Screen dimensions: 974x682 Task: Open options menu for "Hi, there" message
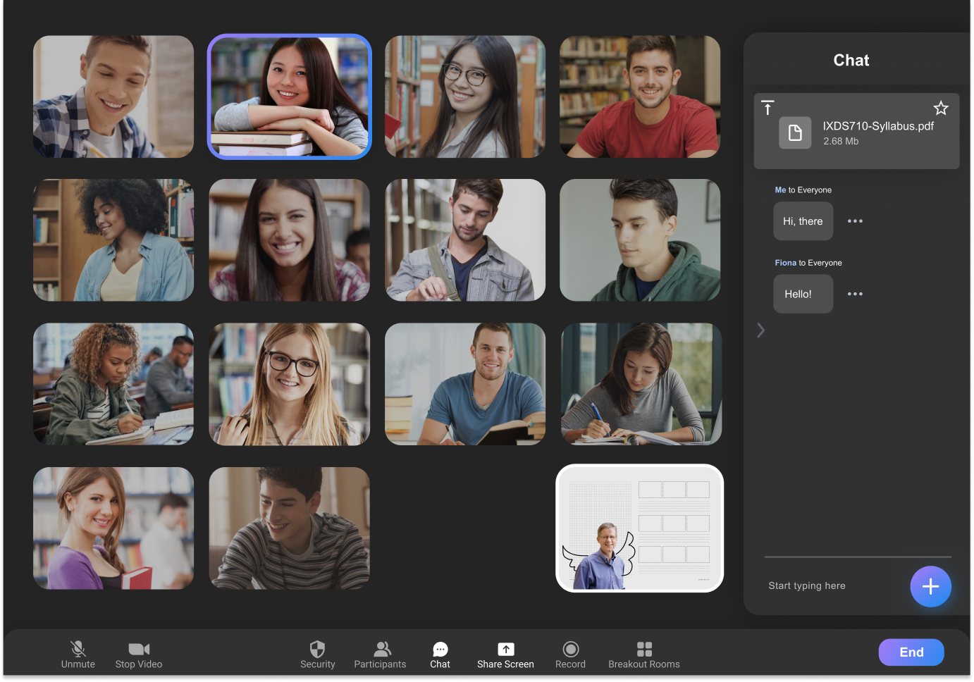click(x=855, y=221)
